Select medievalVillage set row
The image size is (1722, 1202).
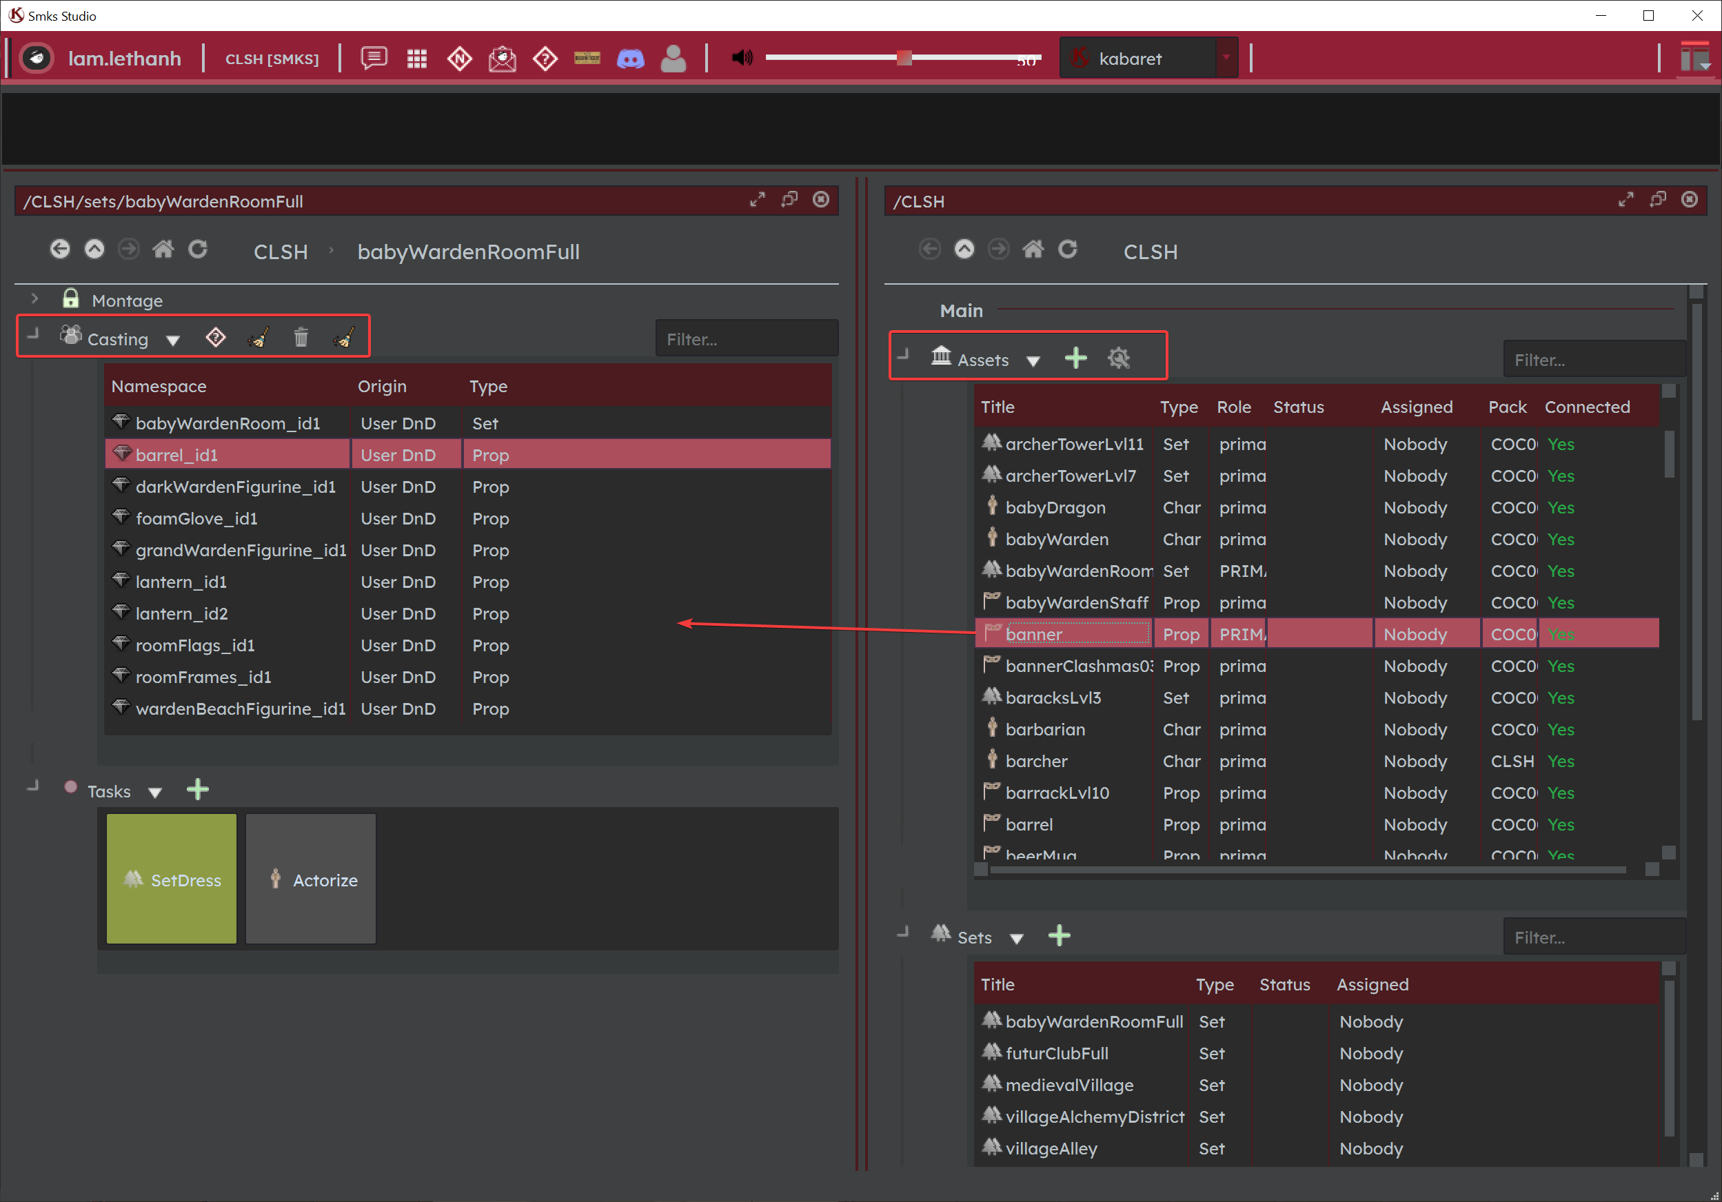point(1316,1085)
